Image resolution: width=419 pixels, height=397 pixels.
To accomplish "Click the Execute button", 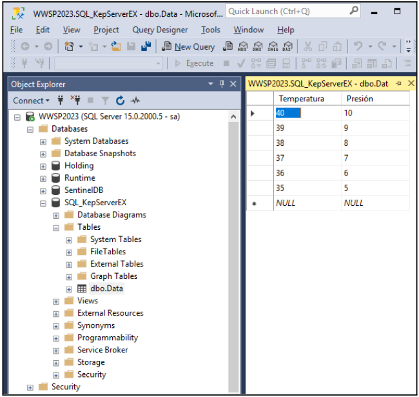I will (194, 63).
